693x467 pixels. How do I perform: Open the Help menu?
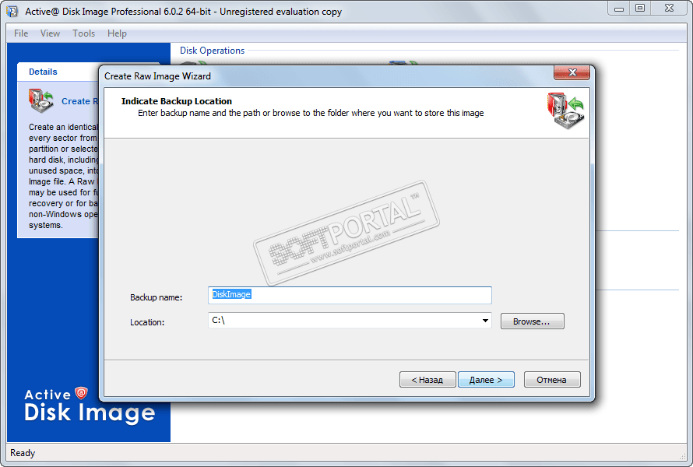(x=117, y=33)
